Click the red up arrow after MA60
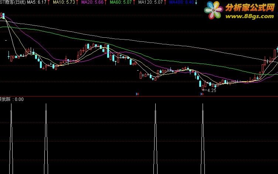Viewport: 278px width, 174px height. (134, 2)
